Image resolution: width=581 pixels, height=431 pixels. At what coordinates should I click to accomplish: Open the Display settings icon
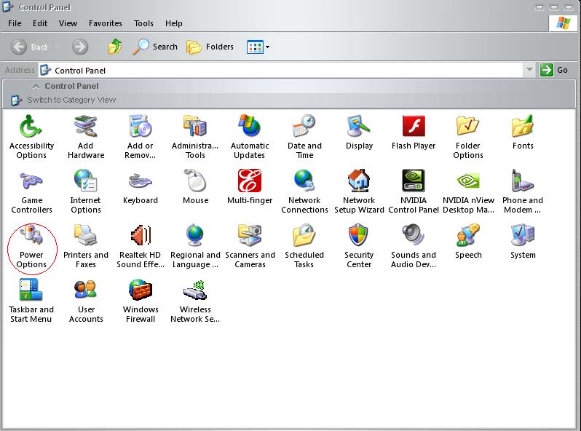(x=359, y=133)
